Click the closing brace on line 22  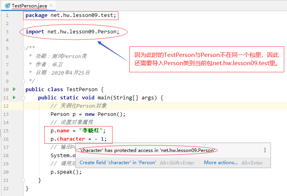tap(27, 189)
